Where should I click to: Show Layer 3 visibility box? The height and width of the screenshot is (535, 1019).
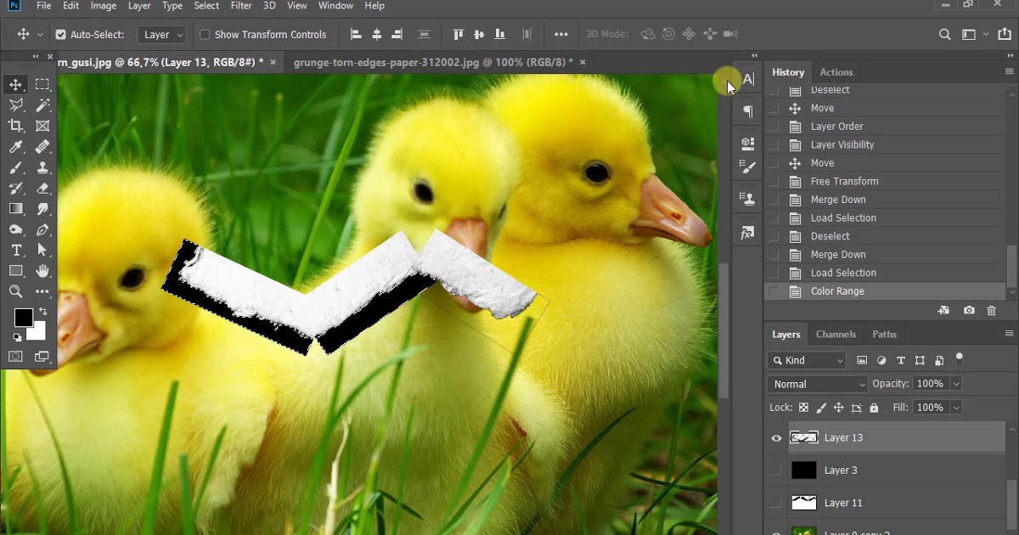(776, 470)
